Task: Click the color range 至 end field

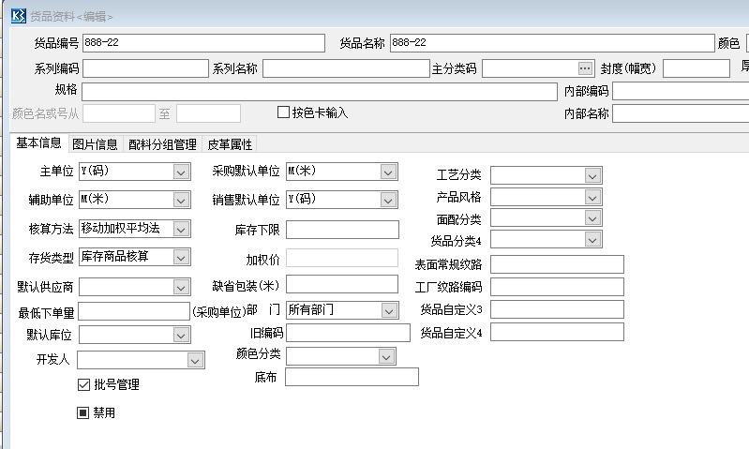Action: point(208,113)
